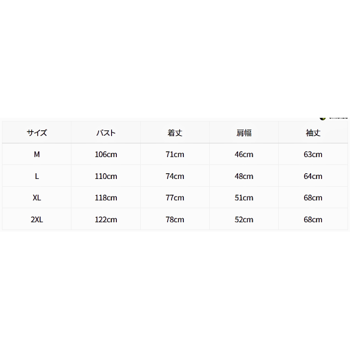Select the 106cm bust cell
350x350 pixels.
106,154
